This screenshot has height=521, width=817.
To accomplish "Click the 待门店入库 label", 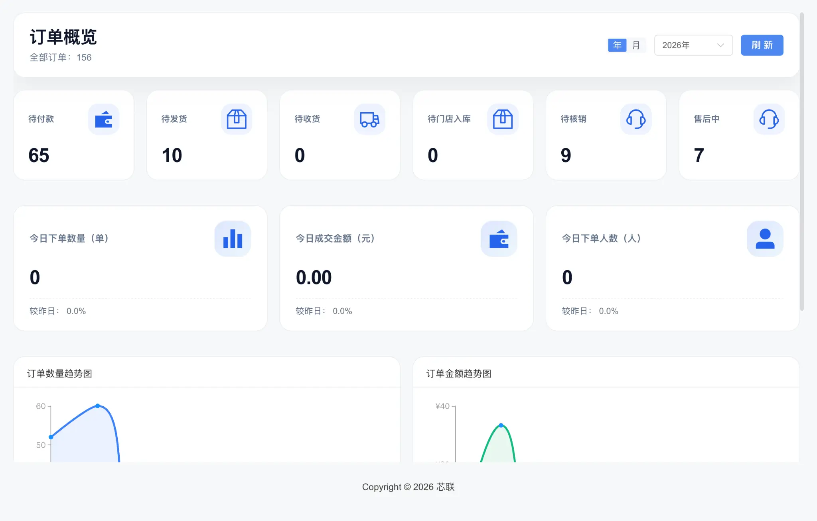I will [449, 119].
